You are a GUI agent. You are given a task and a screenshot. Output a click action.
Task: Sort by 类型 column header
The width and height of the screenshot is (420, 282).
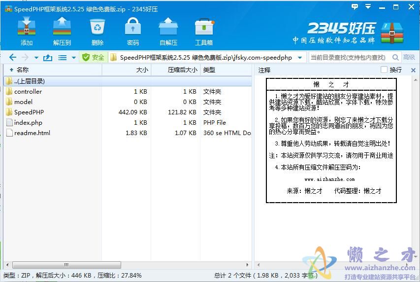point(226,70)
